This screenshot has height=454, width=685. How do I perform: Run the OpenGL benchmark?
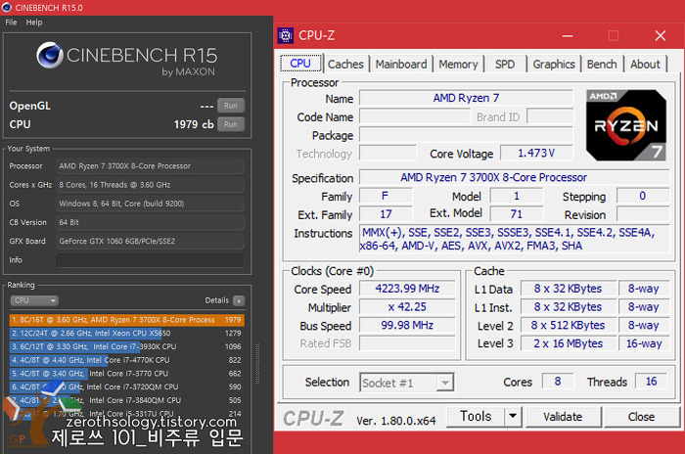(231, 106)
